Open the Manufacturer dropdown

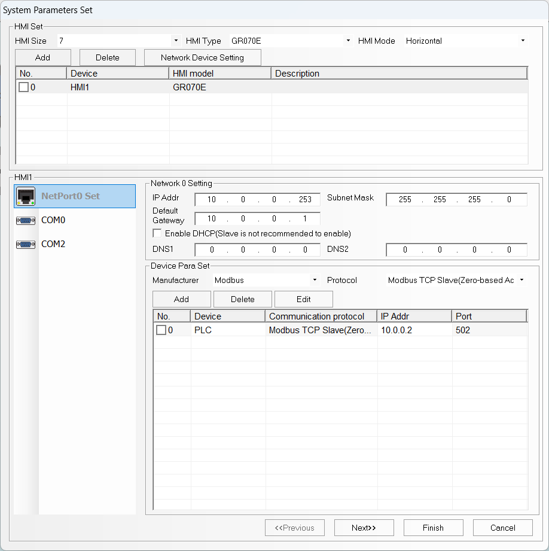pos(315,280)
